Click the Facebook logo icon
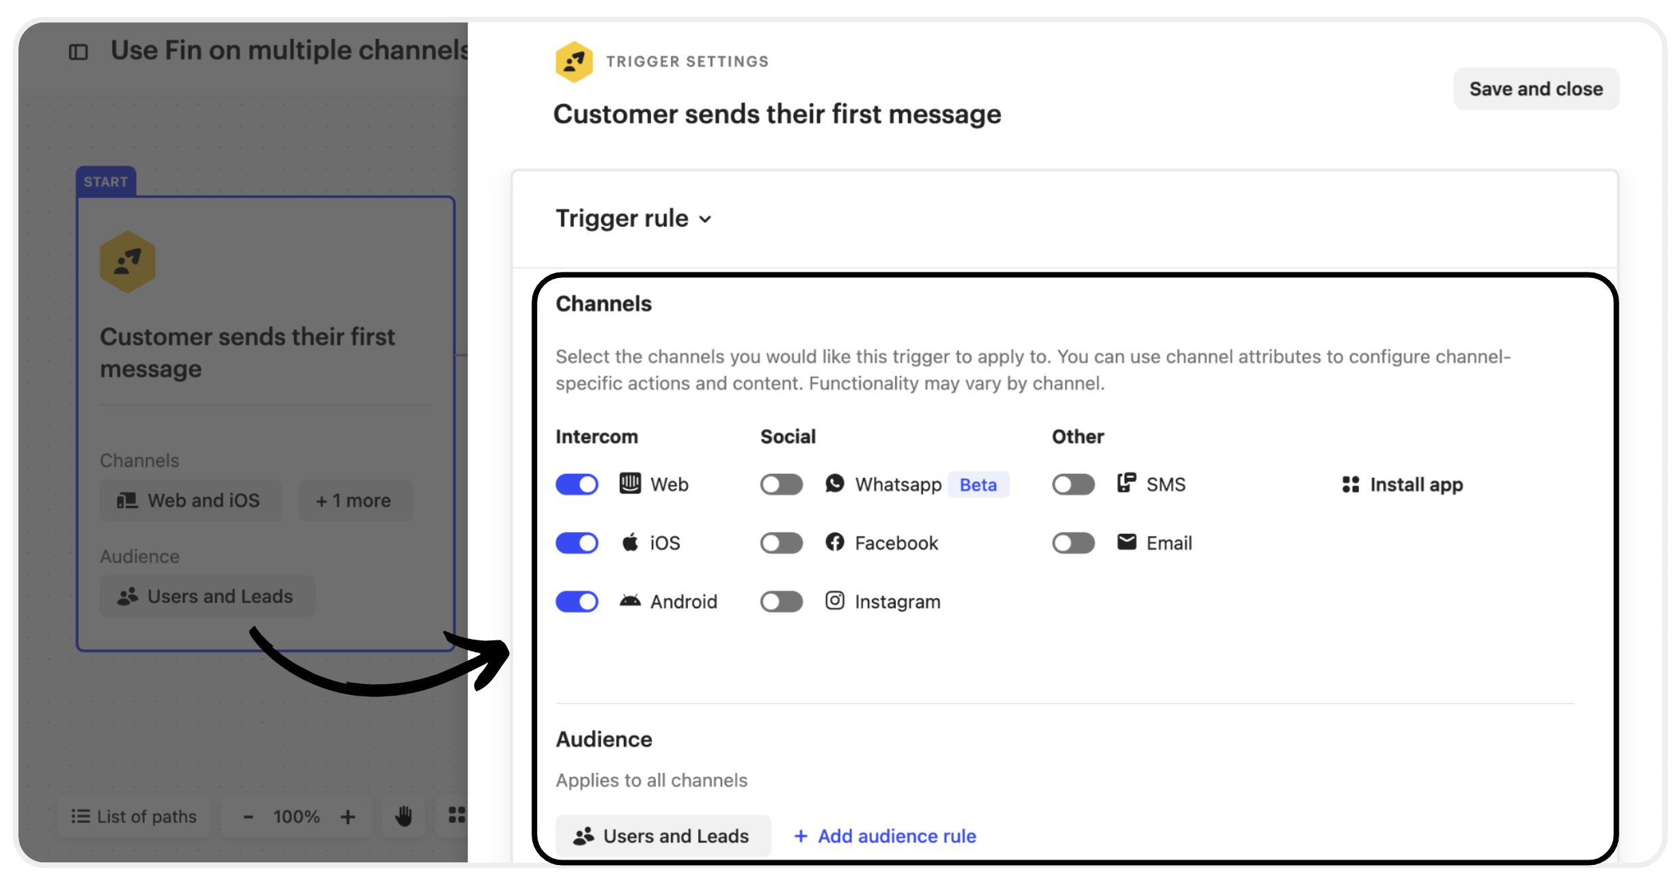Screen dimensions: 1678x878 [835, 542]
